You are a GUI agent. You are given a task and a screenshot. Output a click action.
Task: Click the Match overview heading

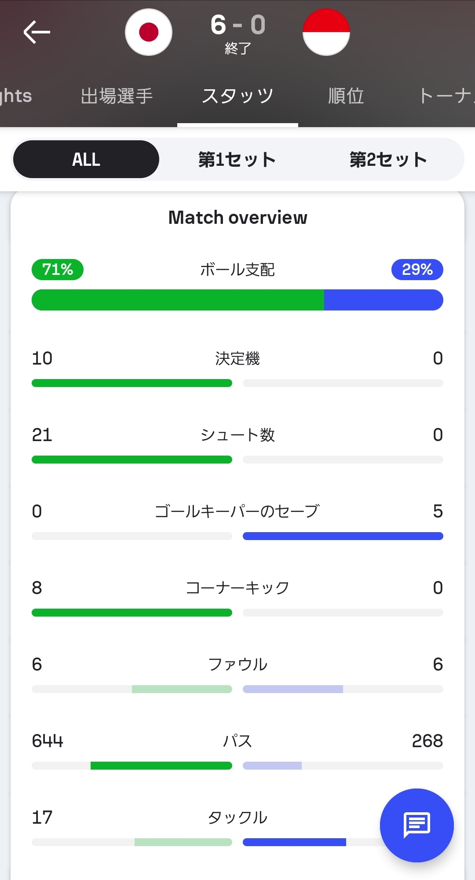point(237,217)
